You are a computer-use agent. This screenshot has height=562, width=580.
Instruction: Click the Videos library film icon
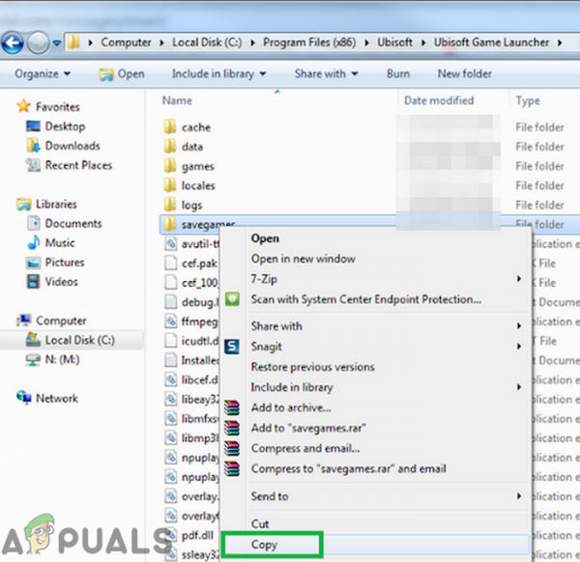coord(33,281)
